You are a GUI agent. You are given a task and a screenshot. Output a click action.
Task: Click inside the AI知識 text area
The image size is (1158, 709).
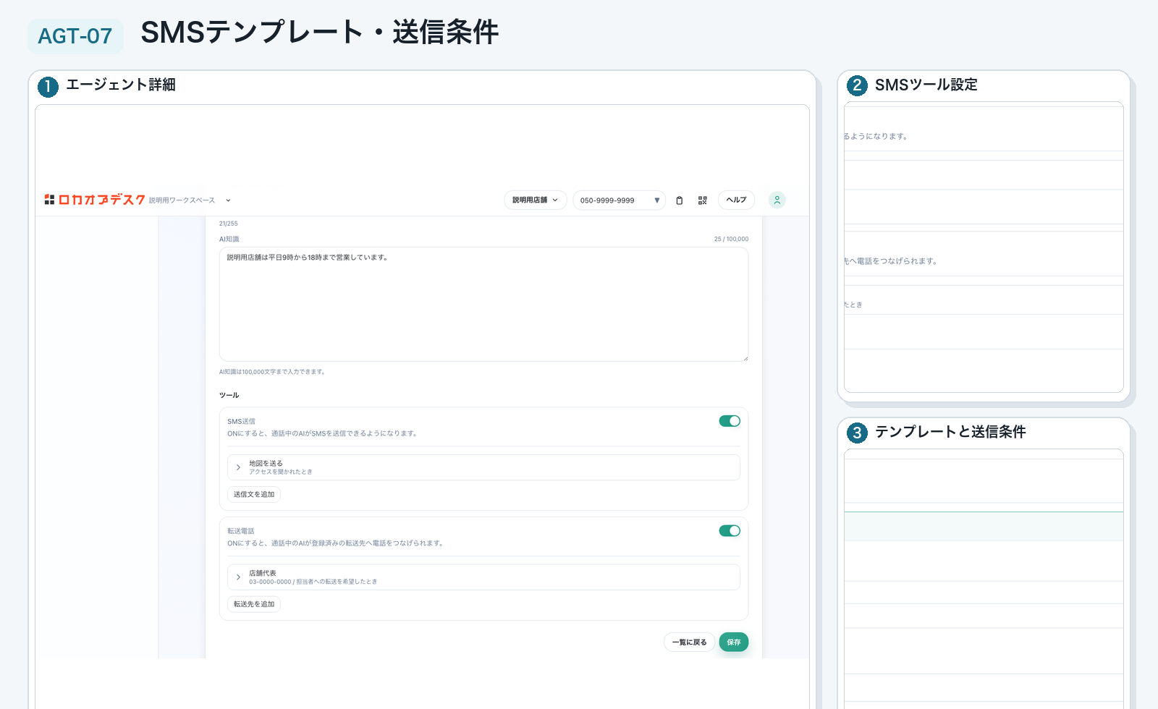[x=483, y=304]
